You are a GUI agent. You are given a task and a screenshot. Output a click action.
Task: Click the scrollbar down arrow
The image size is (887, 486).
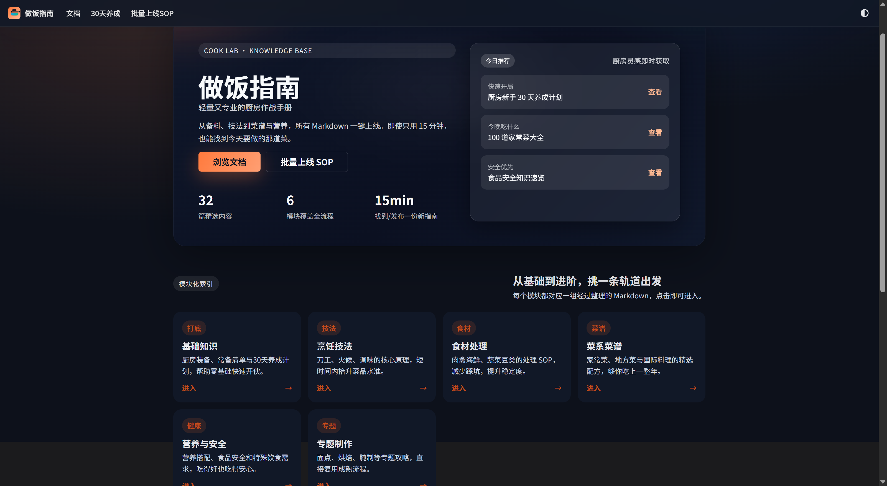883,482
